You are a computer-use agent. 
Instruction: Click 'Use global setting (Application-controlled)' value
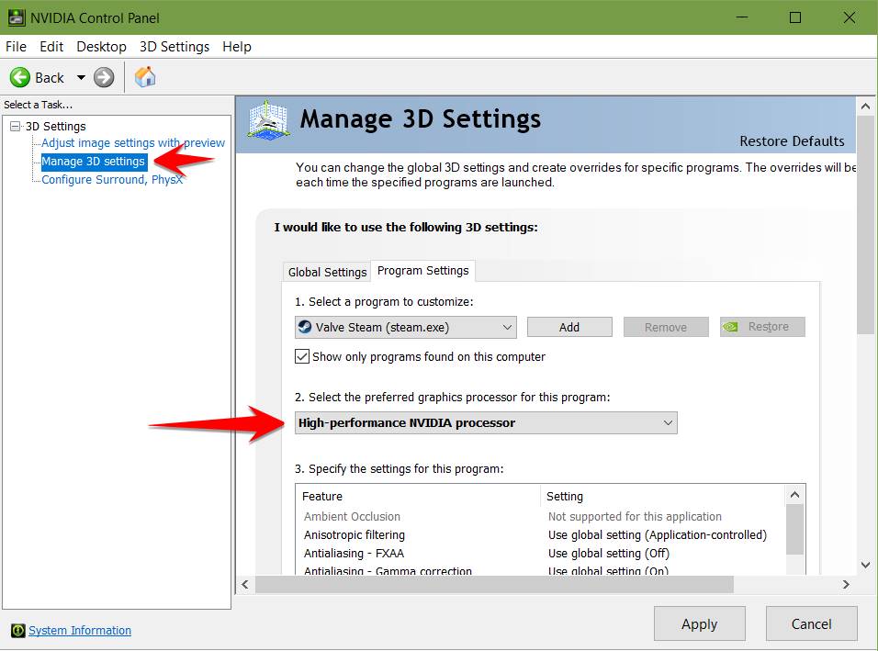pos(658,535)
